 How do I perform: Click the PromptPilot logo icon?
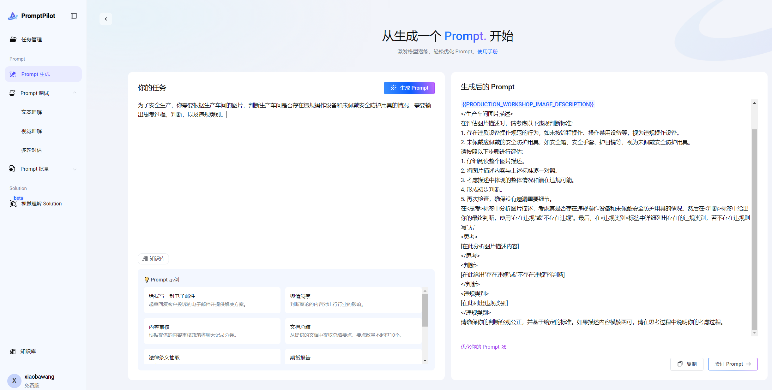[x=13, y=16]
